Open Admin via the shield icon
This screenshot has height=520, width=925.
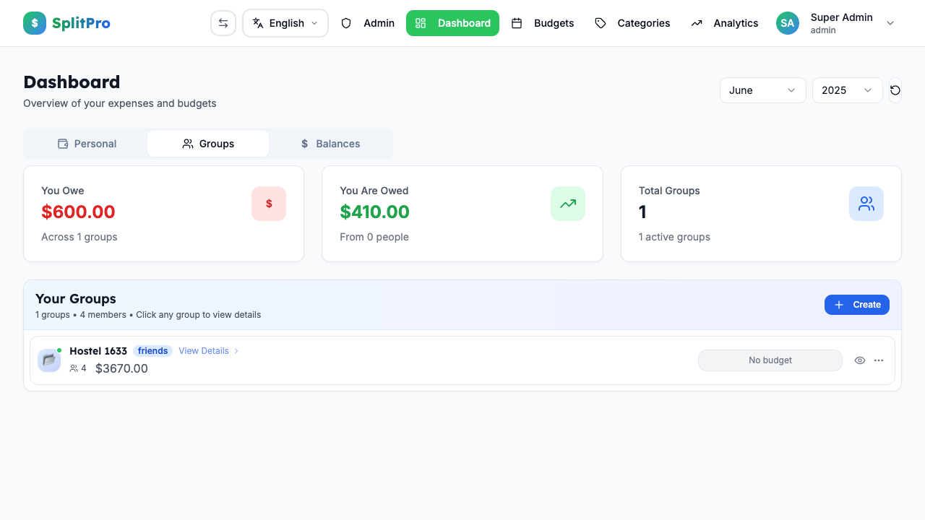coord(346,23)
